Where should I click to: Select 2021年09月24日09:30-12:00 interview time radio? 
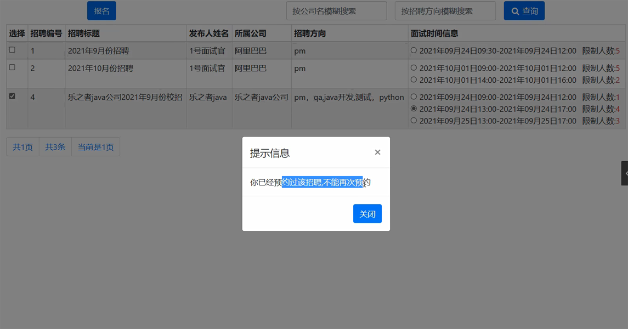tap(414, 50)
